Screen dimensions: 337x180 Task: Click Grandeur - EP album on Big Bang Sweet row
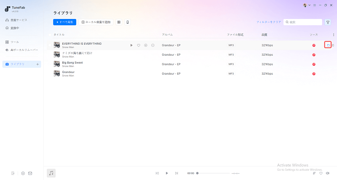coord(171,64)
